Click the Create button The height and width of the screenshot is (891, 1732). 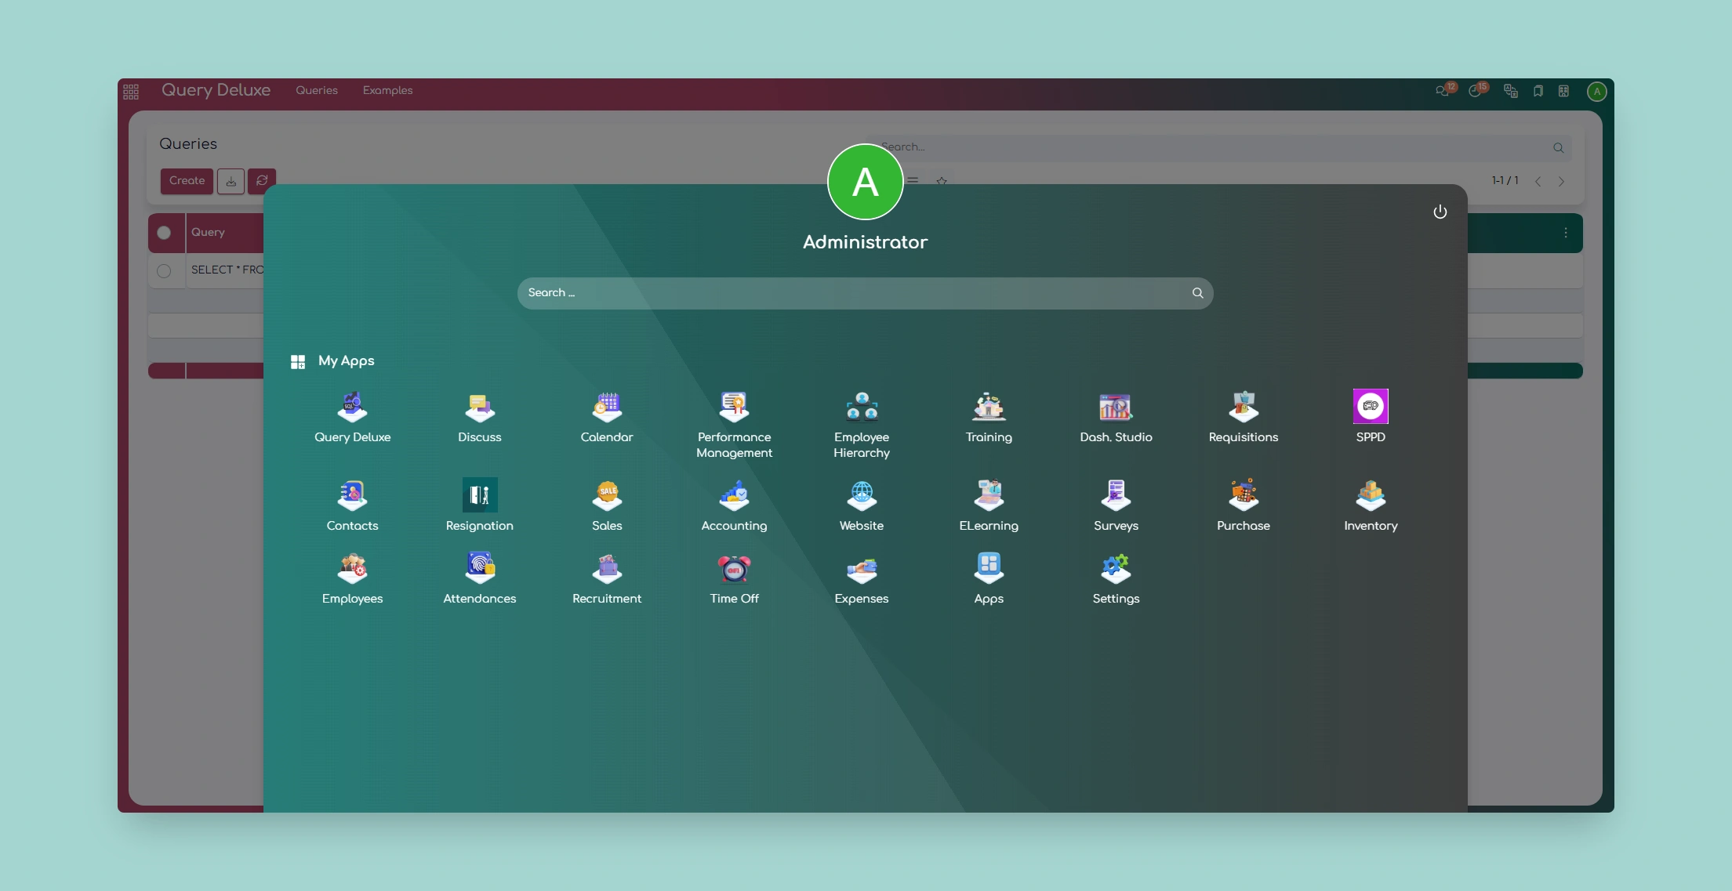187,180
